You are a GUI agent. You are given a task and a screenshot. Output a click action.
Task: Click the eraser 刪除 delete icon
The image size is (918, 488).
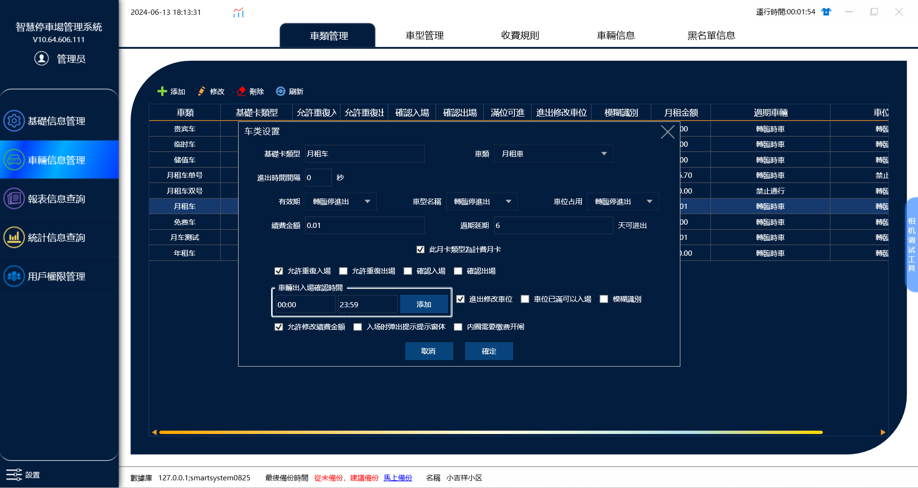point(241,91)
